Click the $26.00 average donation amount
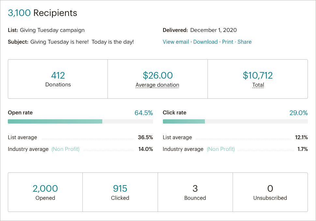 click(158, 75)
